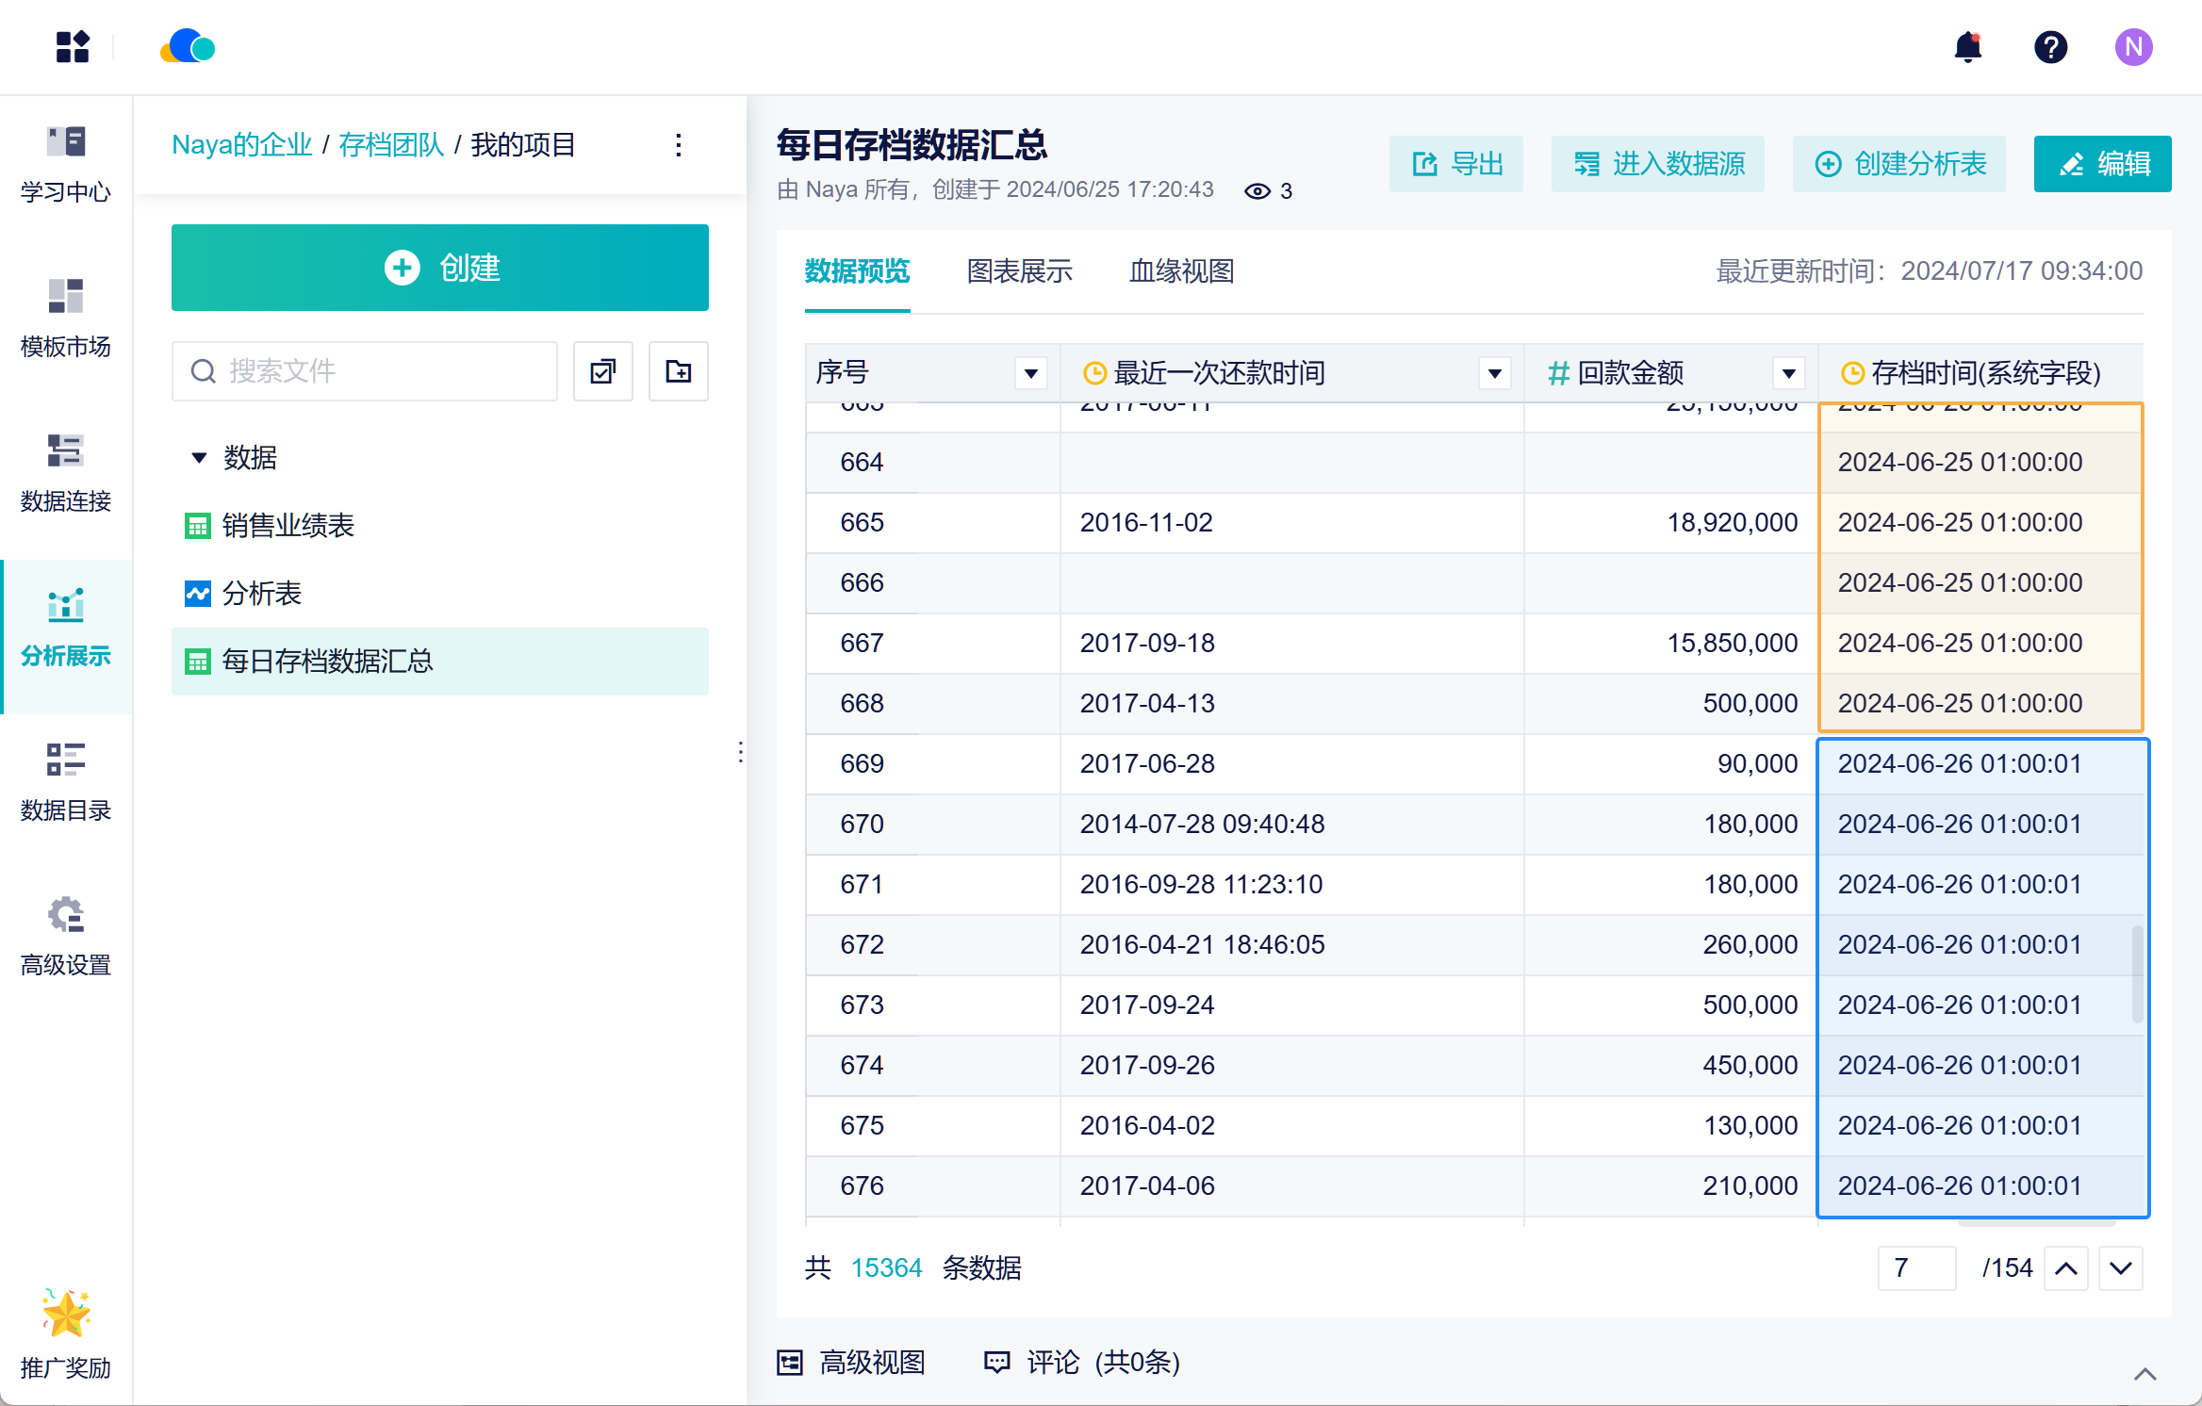This screenshot has height=1406, width=2202.
Task: Click the help question mark icon
Action: click(x=2050, y=47)
